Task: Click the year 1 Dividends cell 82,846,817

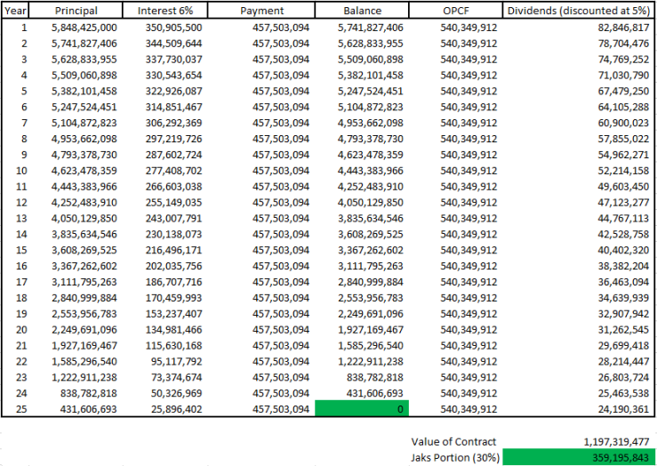Action: tap(579, 28)
